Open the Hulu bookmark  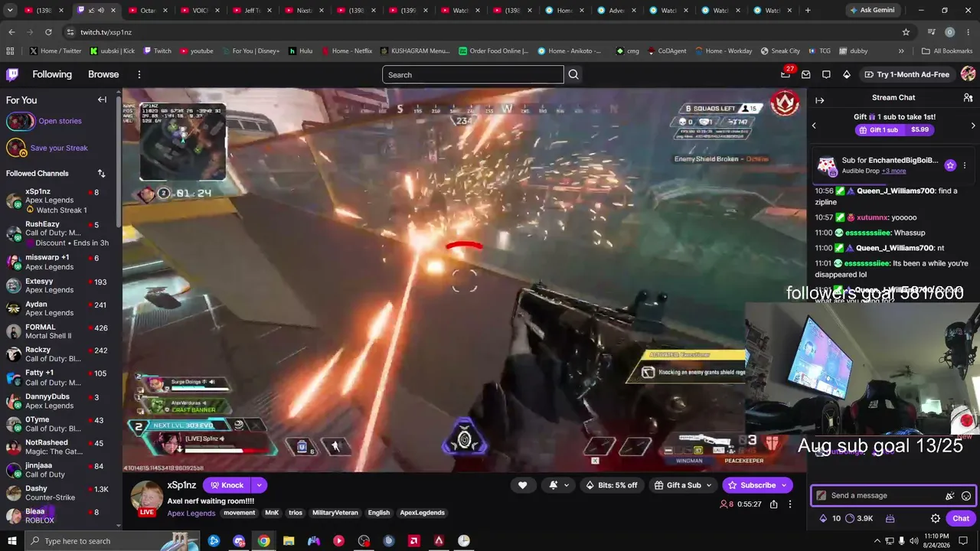click(301, 51)
